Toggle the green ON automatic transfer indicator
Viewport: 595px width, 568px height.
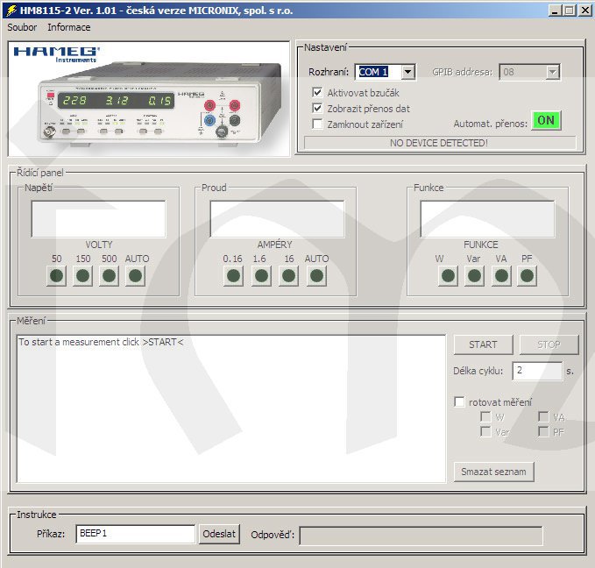tap(546, 121)
